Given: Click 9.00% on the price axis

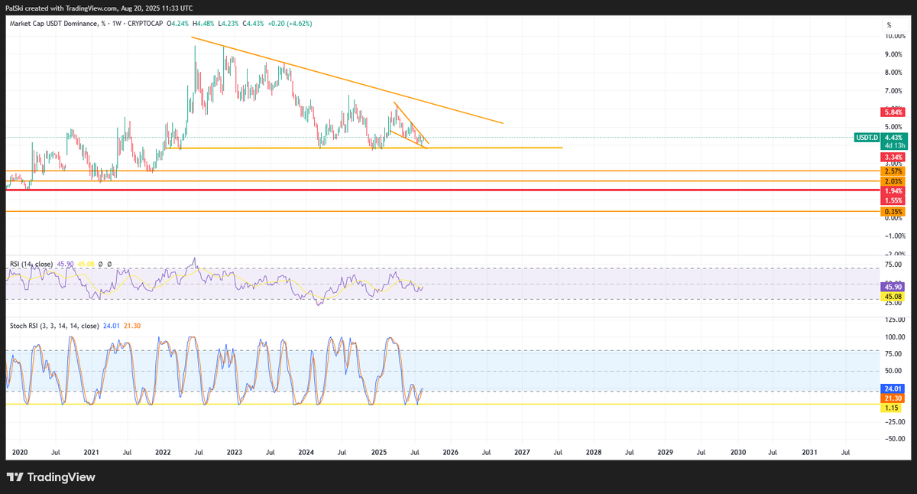Looking at the screenshot, I should [x=895, y=54].
